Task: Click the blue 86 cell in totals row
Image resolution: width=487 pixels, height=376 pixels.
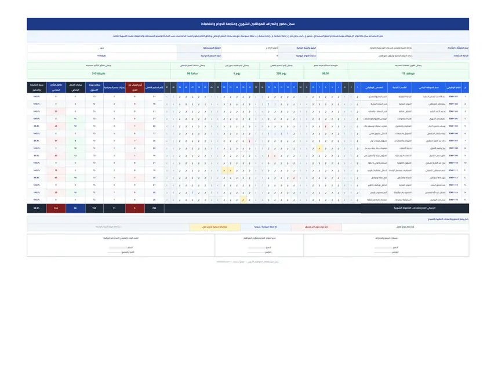Action: [x=75, y=208]
